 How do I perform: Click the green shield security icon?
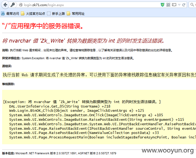coord(162,5)
